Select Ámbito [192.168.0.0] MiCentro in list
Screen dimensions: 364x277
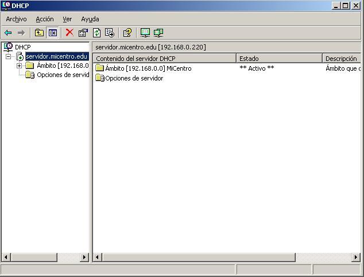tap(148, 68)
